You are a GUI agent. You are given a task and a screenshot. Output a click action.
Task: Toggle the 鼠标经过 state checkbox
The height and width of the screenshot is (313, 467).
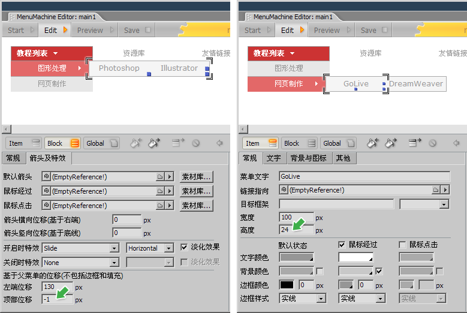[x=342, y=245]
